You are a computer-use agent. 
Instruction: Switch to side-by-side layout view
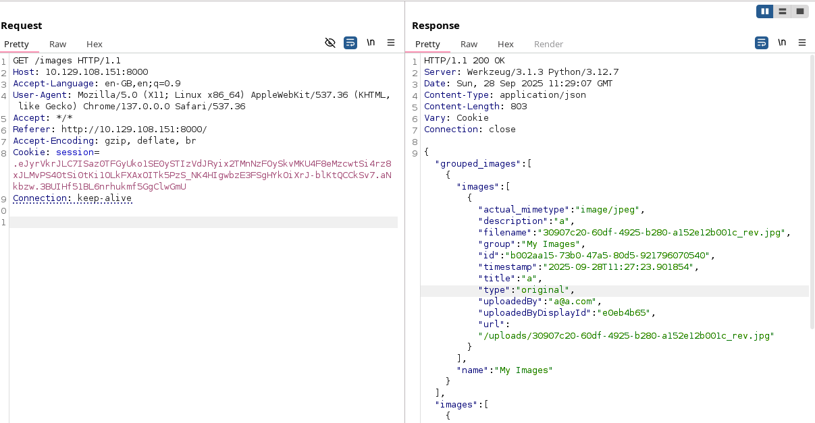tap(765, 11)
